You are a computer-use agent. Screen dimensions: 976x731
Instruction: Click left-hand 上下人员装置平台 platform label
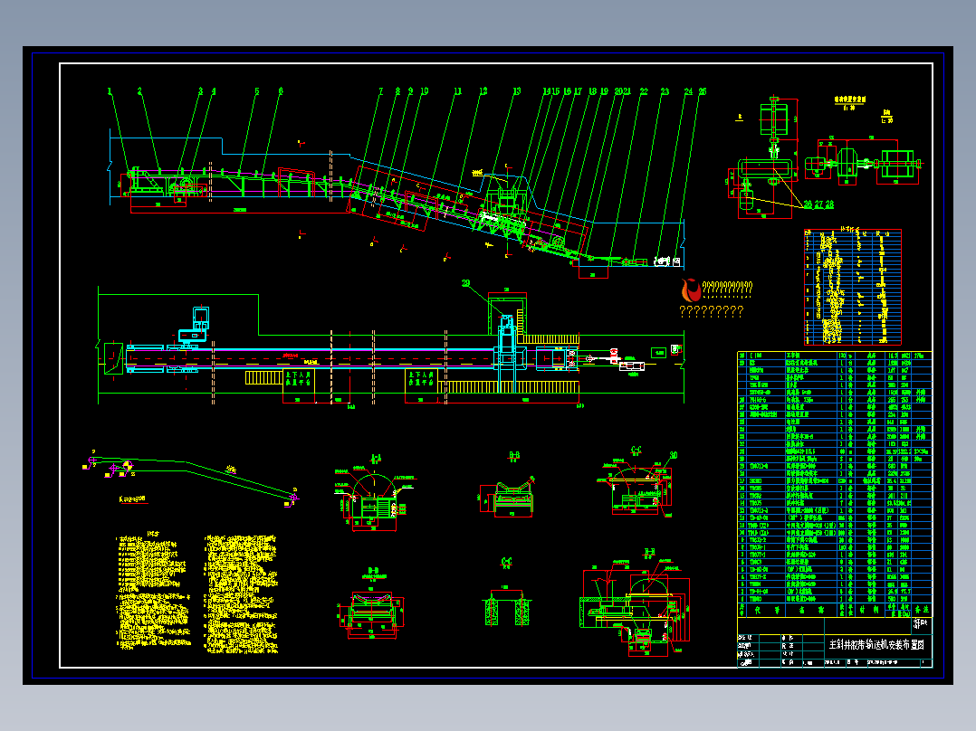pos(299,379)
